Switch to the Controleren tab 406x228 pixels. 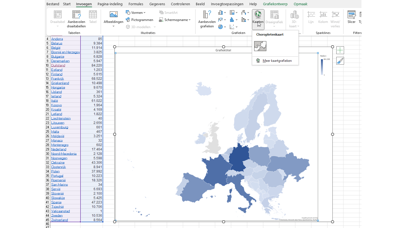[180, 4]
